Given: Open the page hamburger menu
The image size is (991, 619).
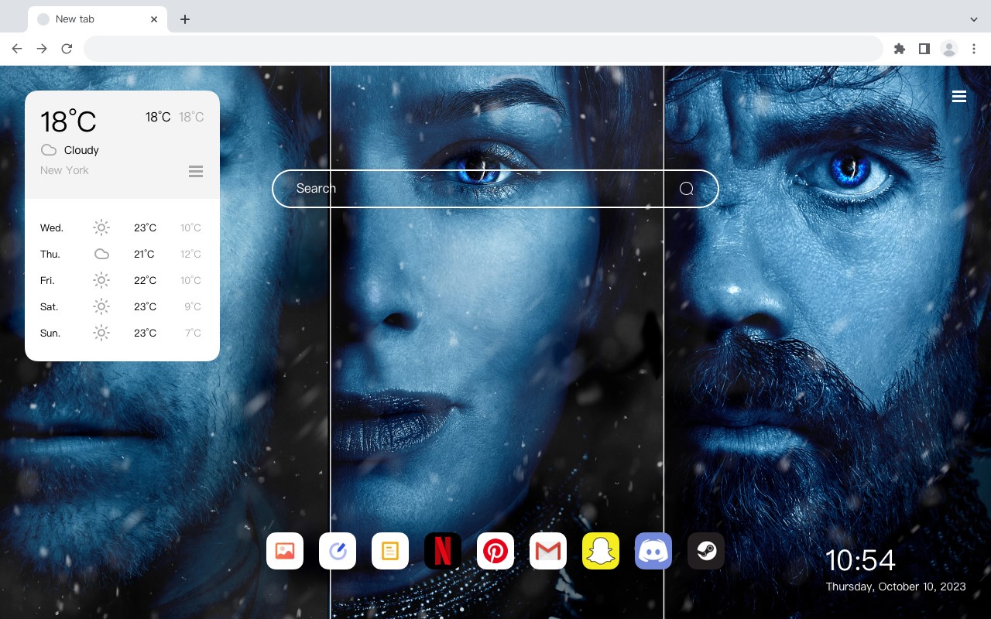Looking at the screenshot, I should coord(959,97).
